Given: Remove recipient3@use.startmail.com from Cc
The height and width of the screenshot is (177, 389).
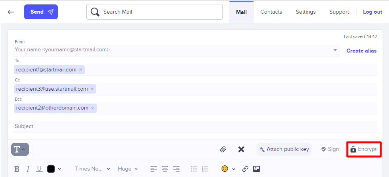Looking at the screenshot, I should tap(92, 89).
